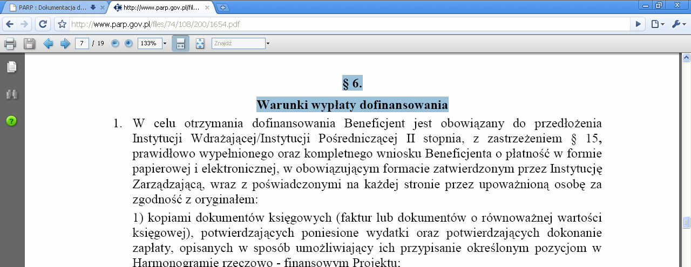Open page thumbnails panel in sidebar
Screen dimensions: 691x267
pyautogui.click(x=12, y=67)
